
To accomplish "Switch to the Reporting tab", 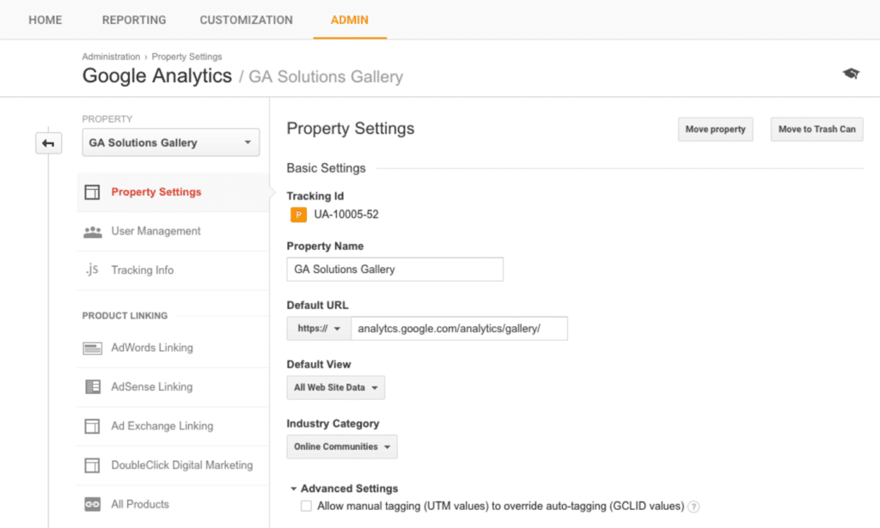I will [x=134, y=21].
